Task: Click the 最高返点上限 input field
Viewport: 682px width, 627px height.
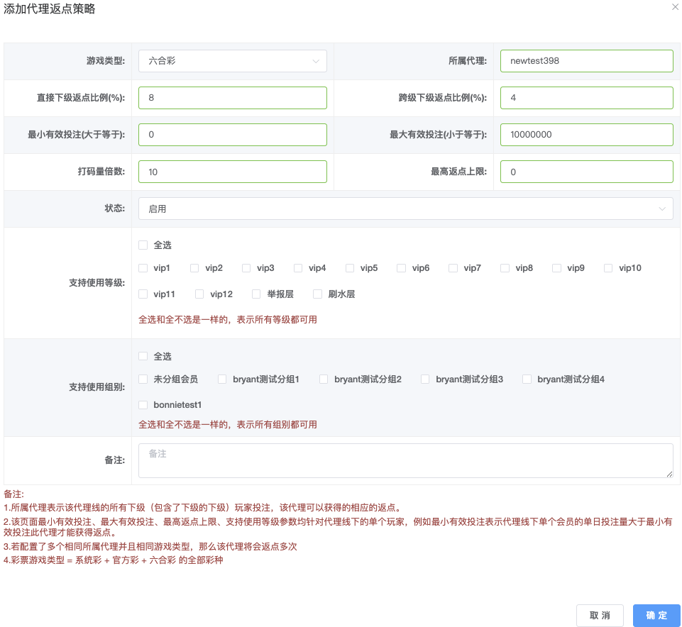Action: pos(586,172)
